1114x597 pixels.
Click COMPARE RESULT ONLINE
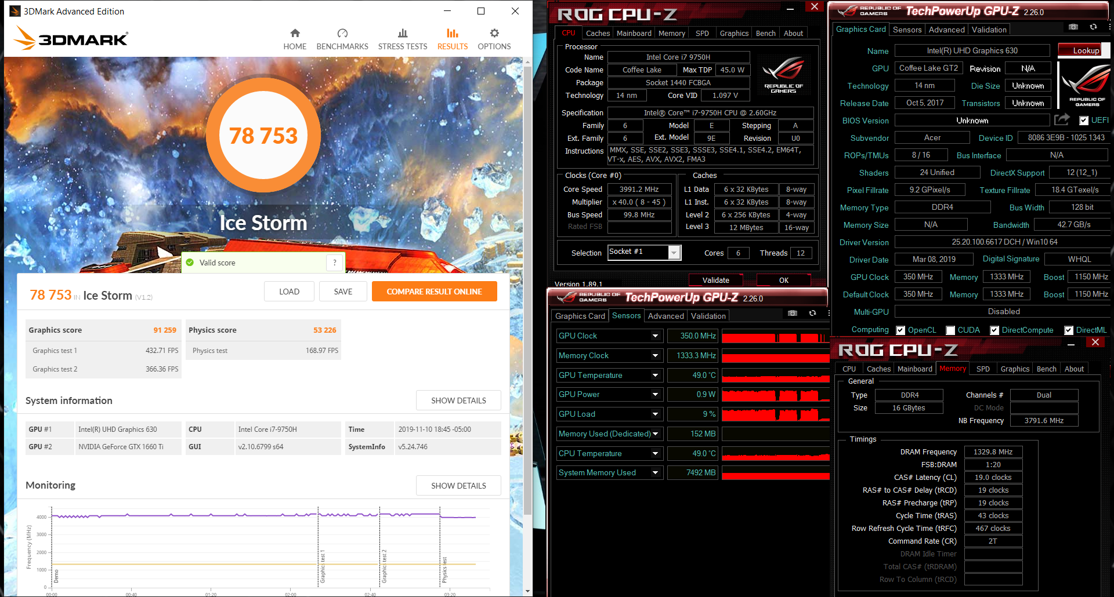click(434, 292)
